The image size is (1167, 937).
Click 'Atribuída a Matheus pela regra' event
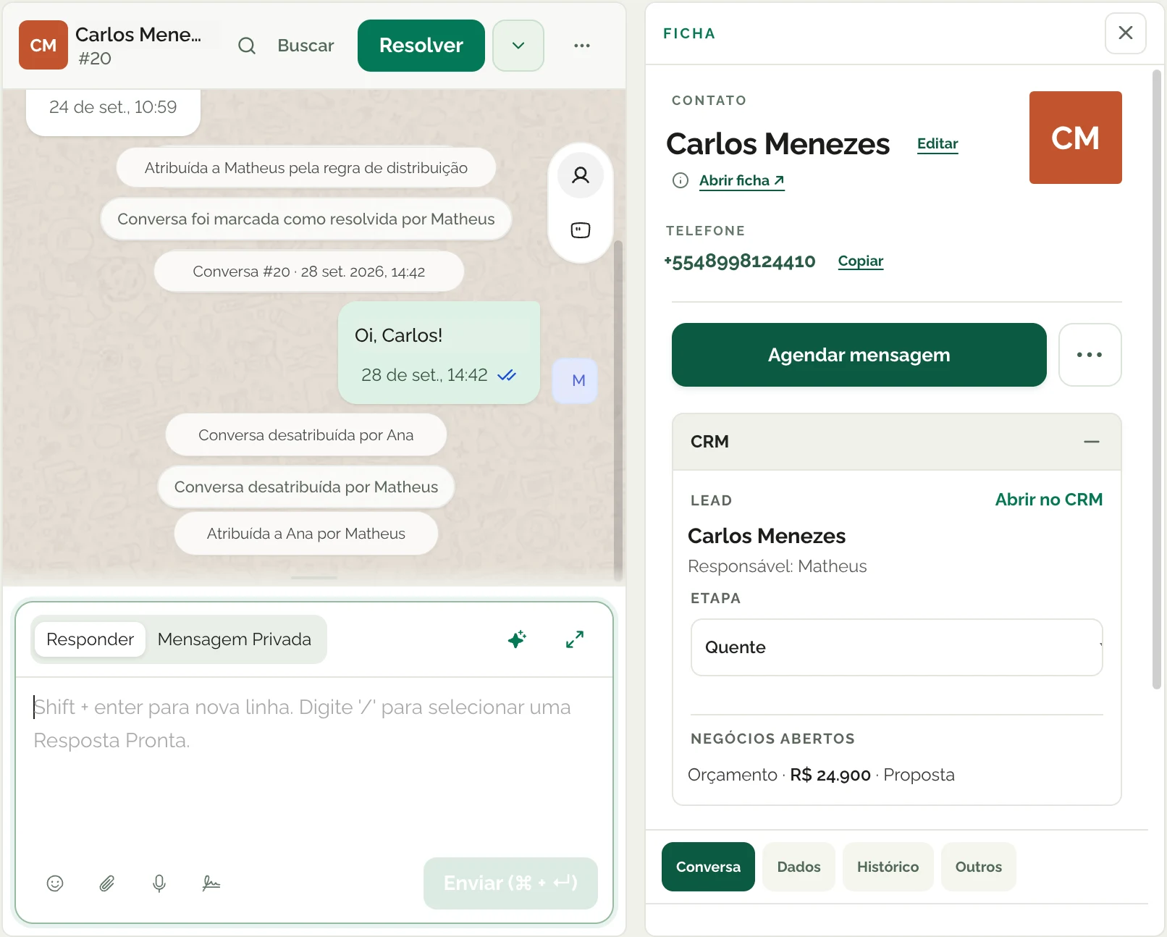click(306, 168)
